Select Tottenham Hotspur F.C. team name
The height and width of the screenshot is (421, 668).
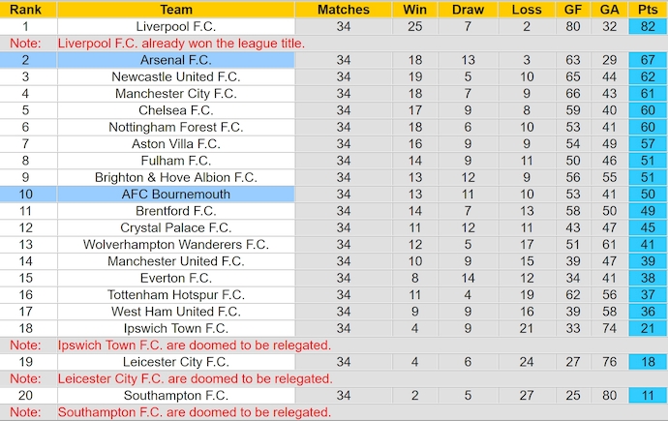point(176,294)
